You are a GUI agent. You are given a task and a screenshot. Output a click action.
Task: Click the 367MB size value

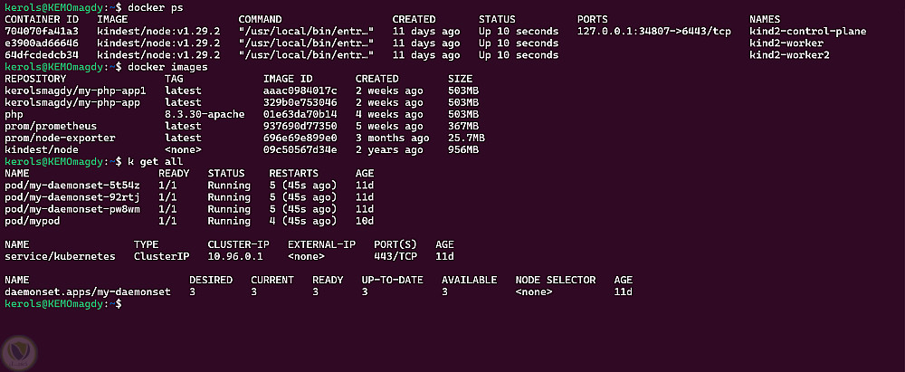pos(463,126)
